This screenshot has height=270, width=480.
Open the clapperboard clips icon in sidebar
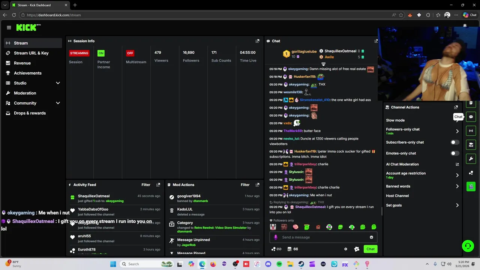pyautogui.click(x=471, y=186)
